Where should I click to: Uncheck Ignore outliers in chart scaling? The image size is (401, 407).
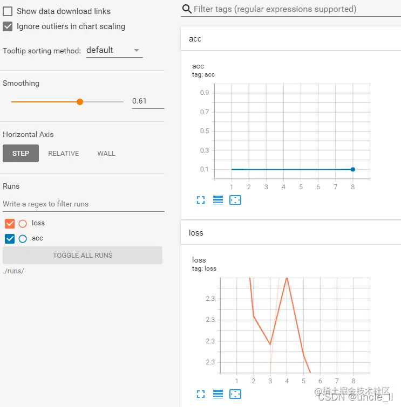tap(8, 26)
